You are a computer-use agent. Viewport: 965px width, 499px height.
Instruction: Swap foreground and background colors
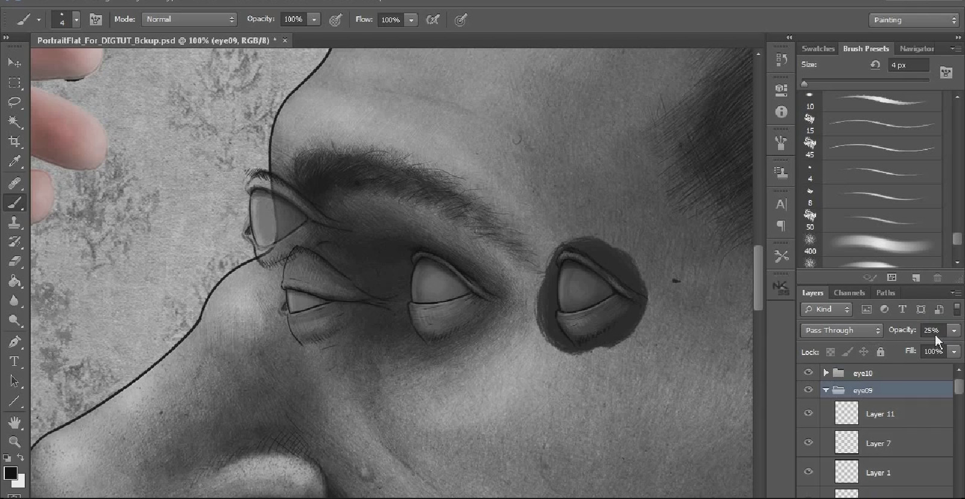(x=21, y=458)
